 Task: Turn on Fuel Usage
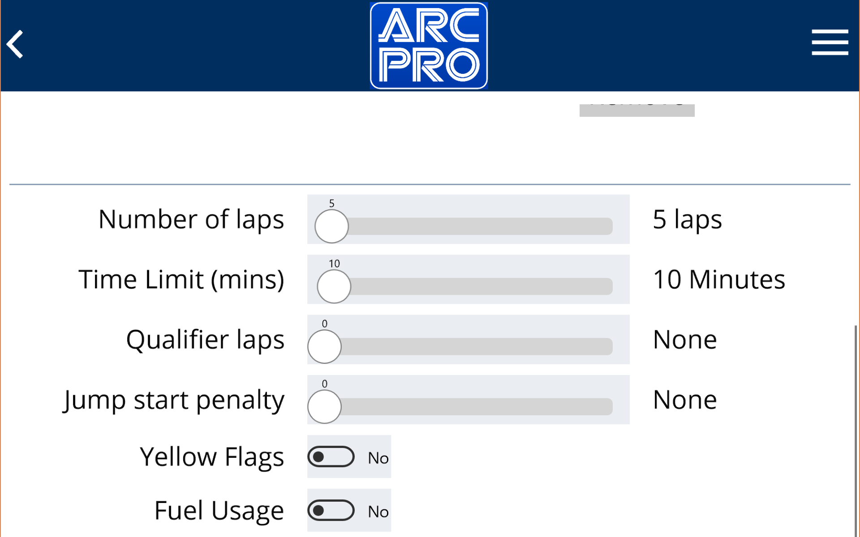pyautogui.click(x=331, y=510)
